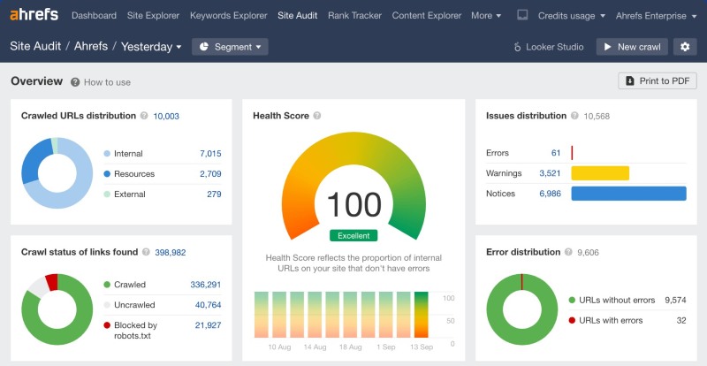Open Content Explorer
Screen dimensions: 707x366
click(427, 15)
